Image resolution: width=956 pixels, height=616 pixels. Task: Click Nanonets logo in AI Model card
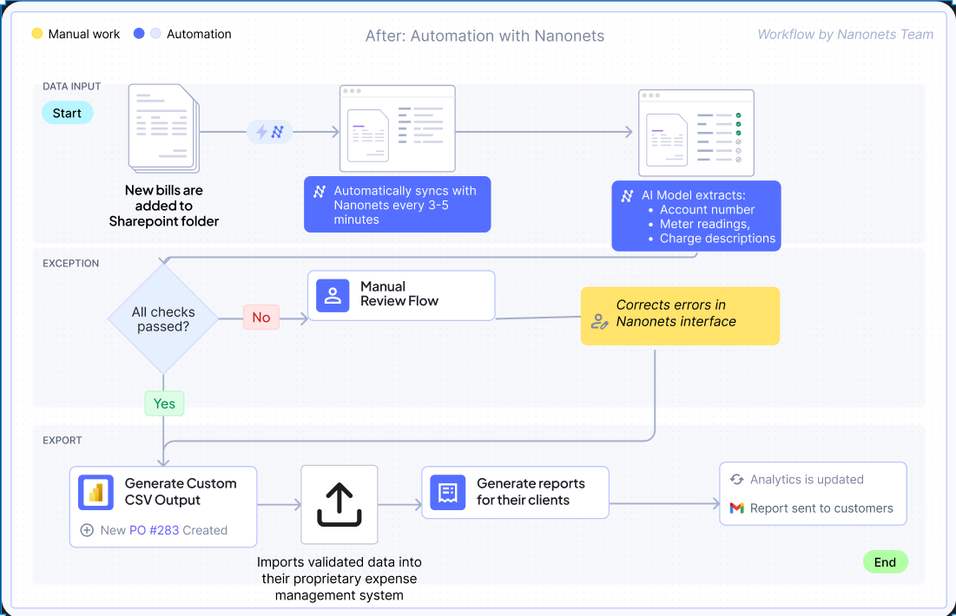(627, 195)
